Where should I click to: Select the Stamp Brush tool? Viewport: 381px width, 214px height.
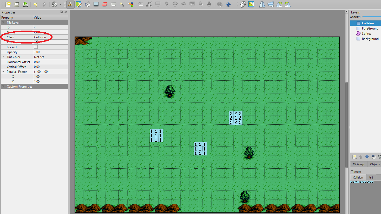tap(70, 4)
